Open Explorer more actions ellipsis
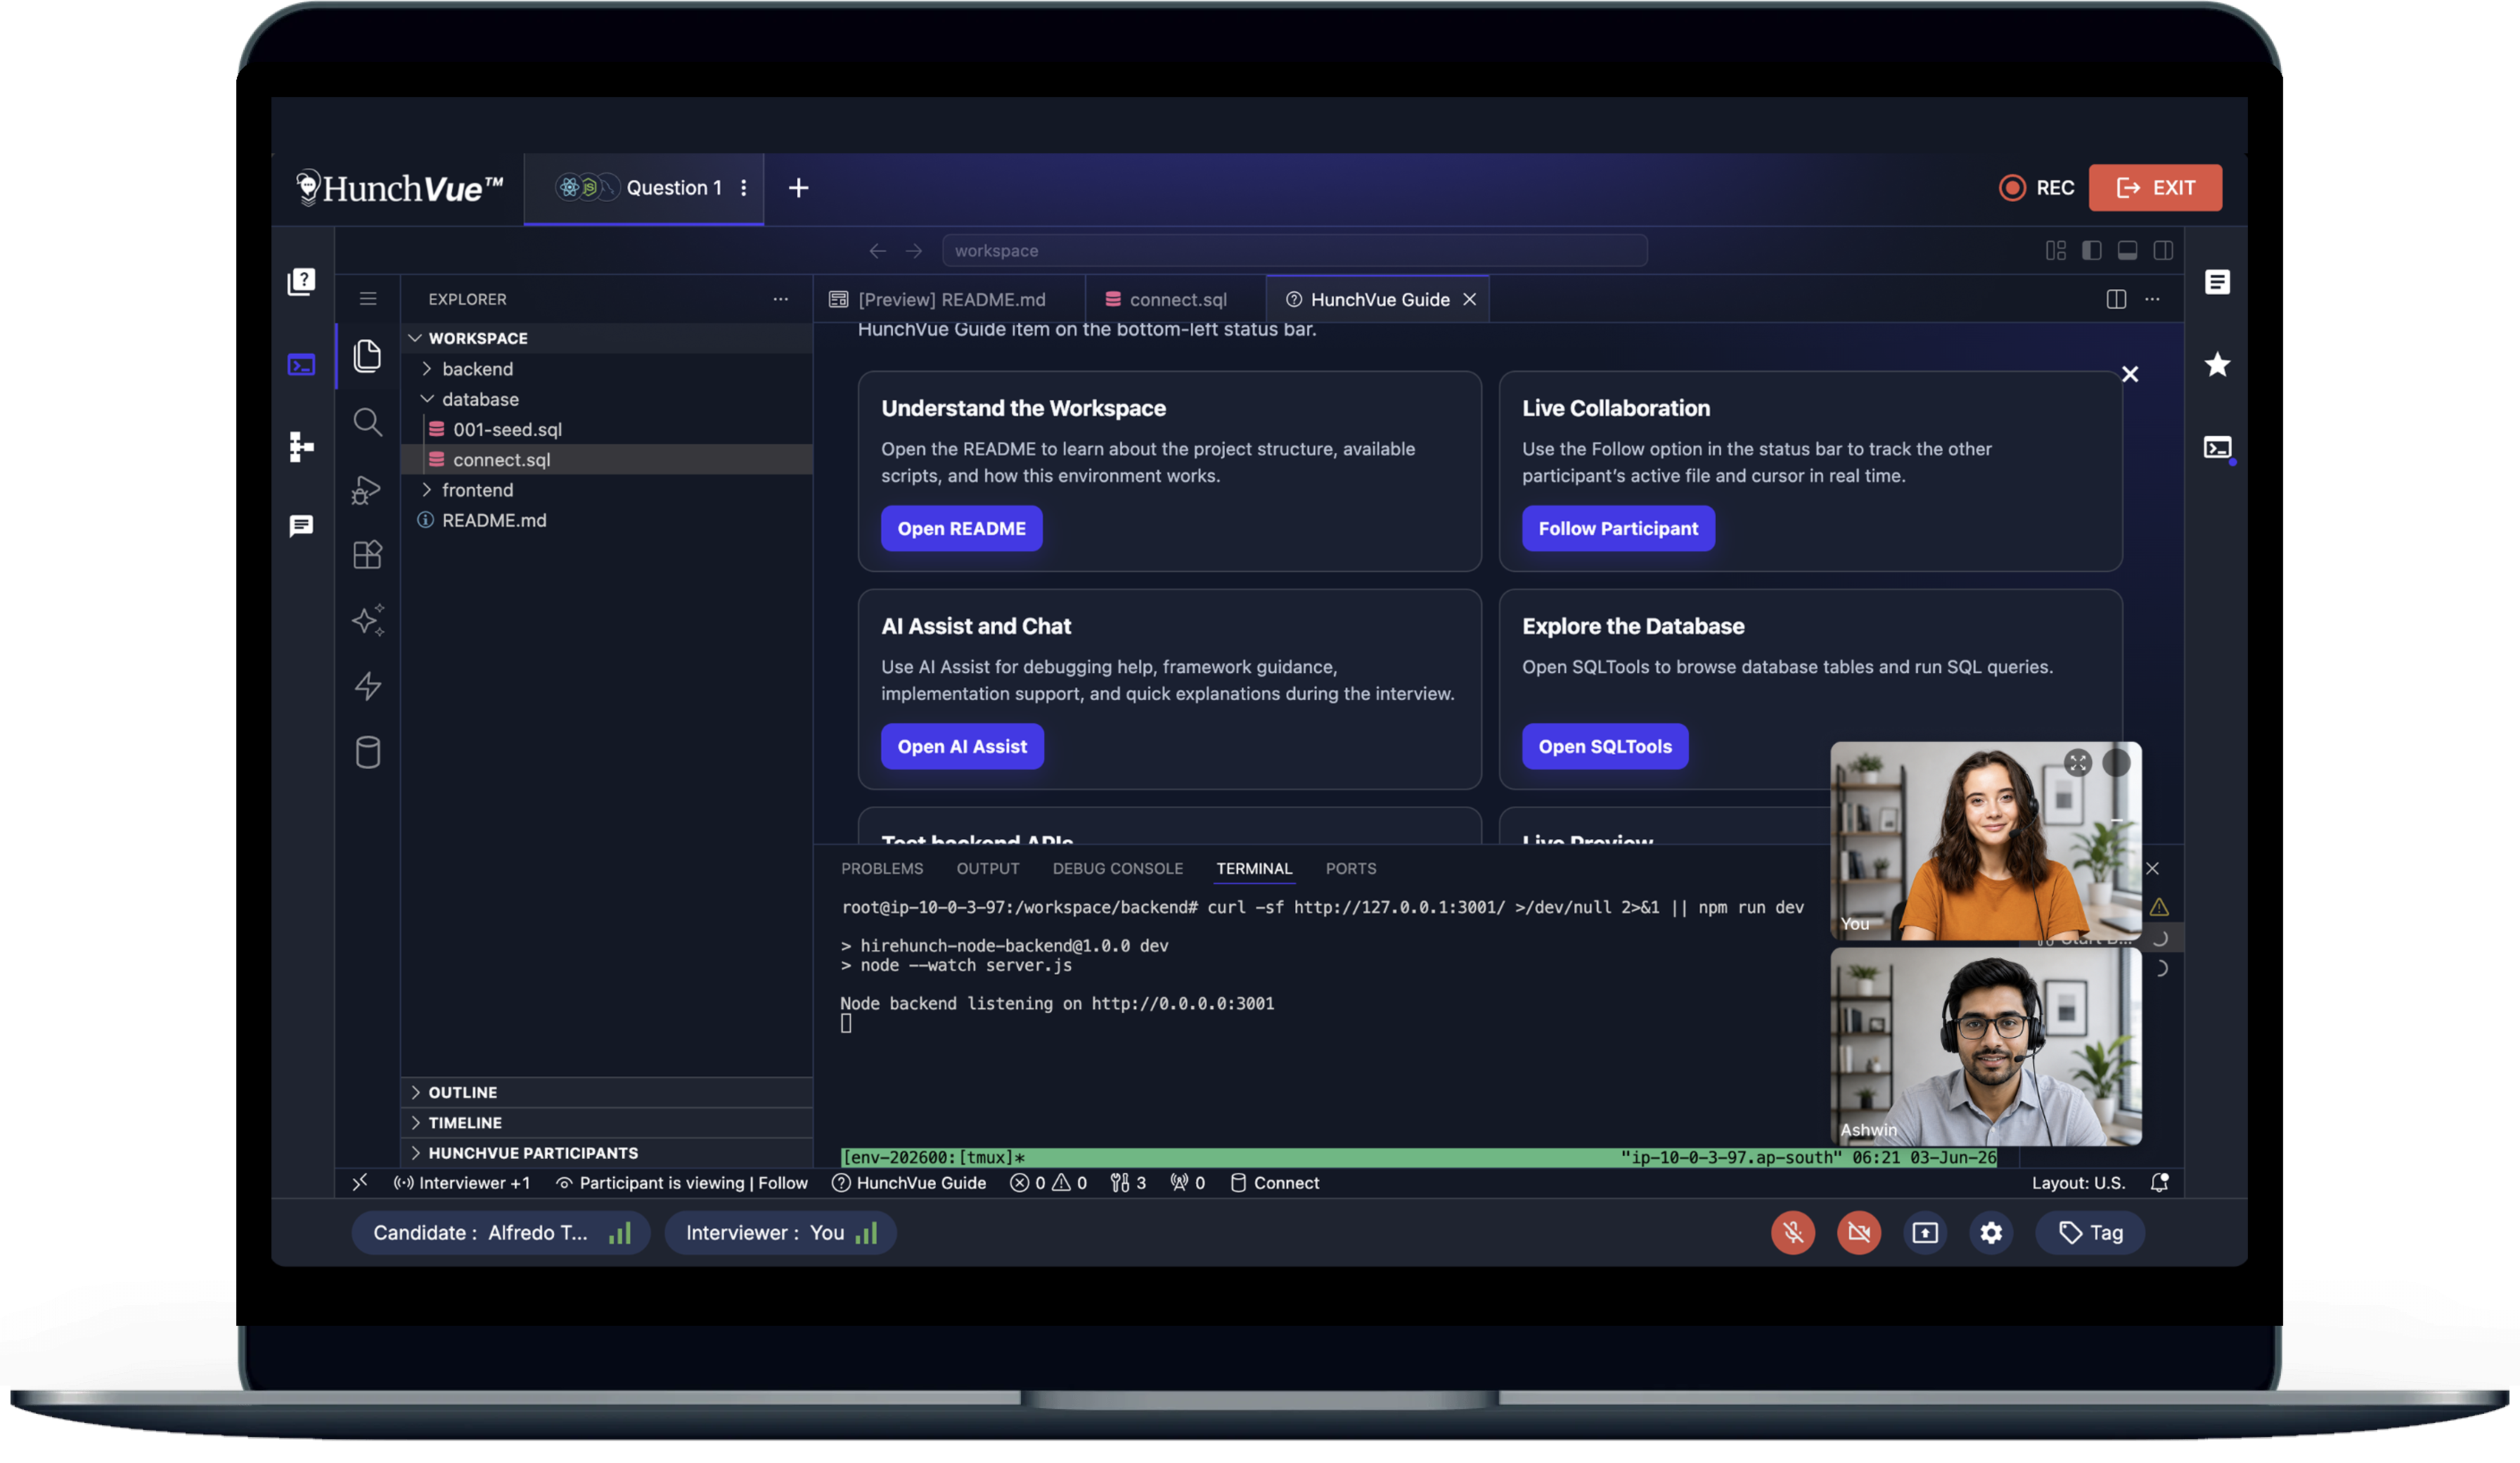This screenshot has width=2520, height=1463. (x=780, y=298)
